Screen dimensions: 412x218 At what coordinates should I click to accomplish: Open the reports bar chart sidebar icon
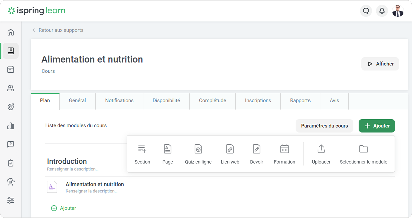11,126
